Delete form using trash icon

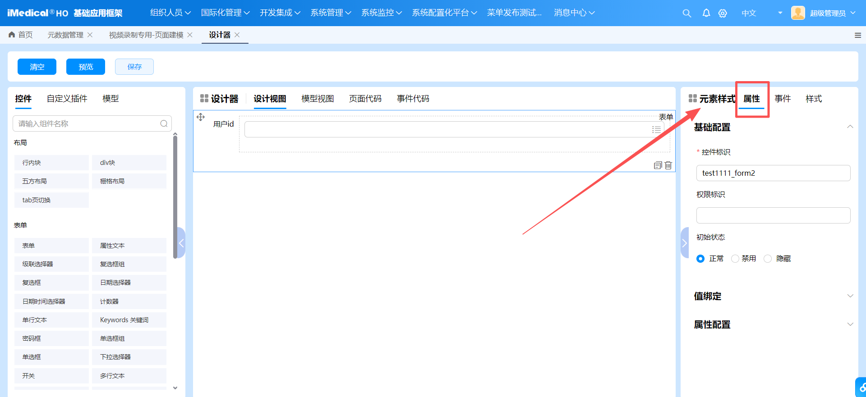(668, 165)
